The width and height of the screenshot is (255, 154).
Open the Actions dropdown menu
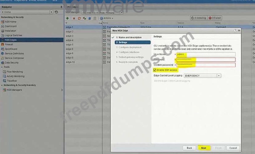point(108,18)
